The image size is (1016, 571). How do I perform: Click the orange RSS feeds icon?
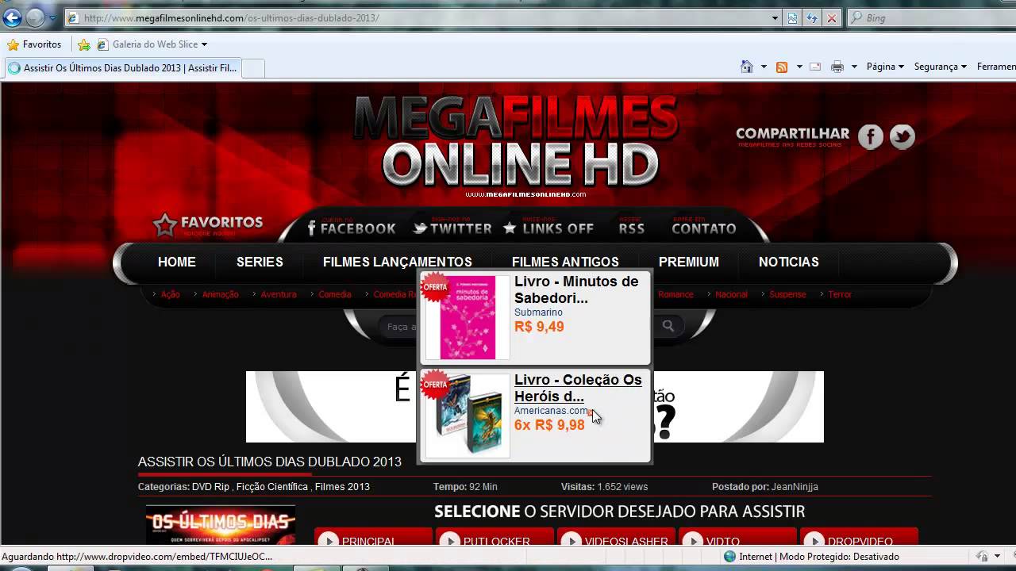(x=782, y=67)
